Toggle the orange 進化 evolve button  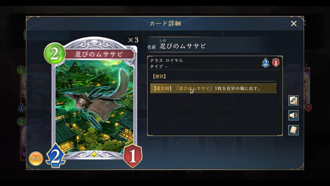pyautogui.click(x=36, y=159)
